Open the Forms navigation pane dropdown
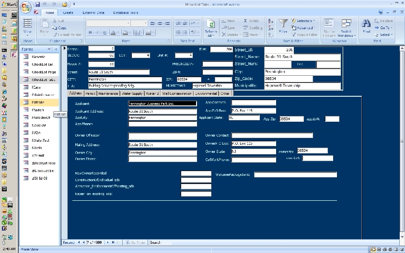405x253 pixels. coord(49,49)
